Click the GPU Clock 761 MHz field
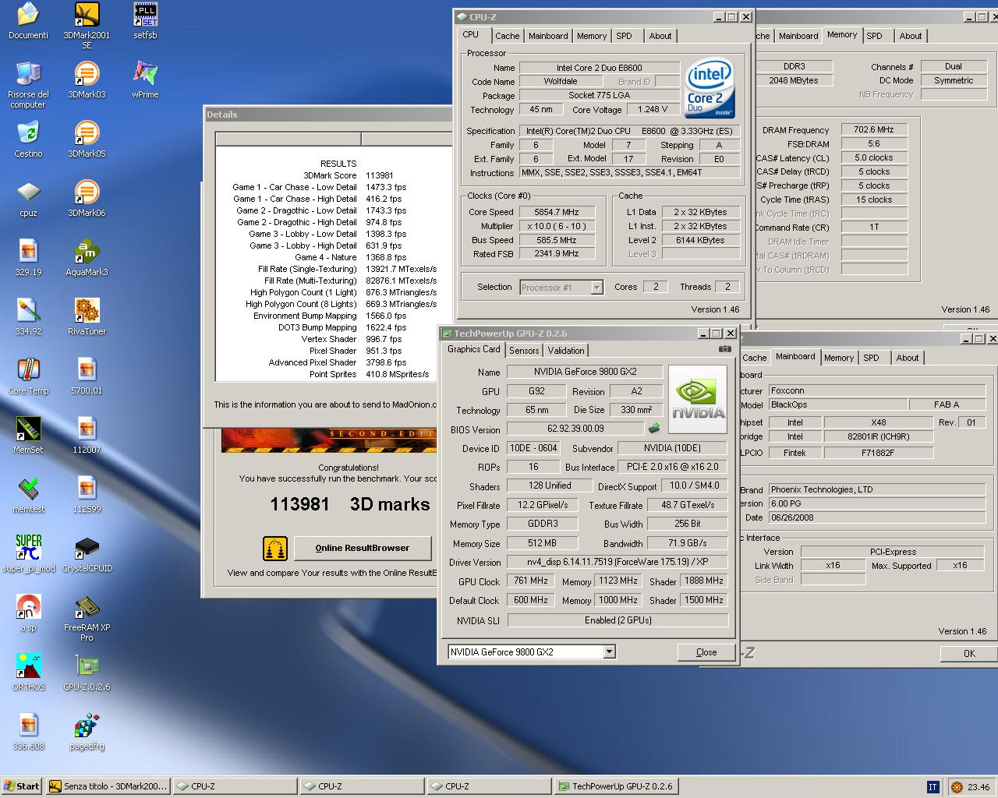The width and height of the screenshot is (998, 798). (x=530, y=581)
